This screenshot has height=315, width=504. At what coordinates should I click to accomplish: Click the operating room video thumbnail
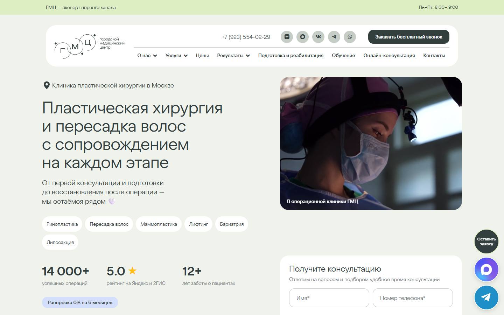click(371, 143)
